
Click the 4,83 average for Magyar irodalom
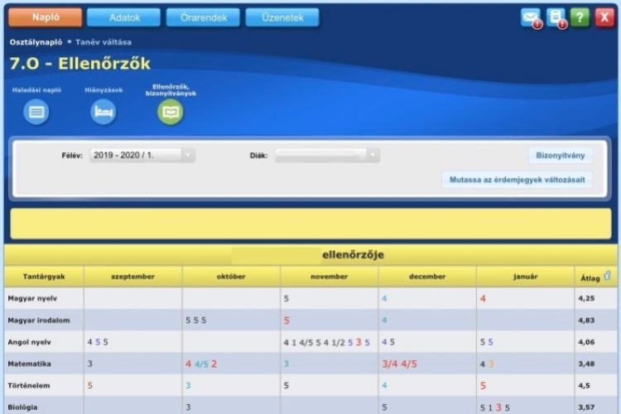click(586, 320)
